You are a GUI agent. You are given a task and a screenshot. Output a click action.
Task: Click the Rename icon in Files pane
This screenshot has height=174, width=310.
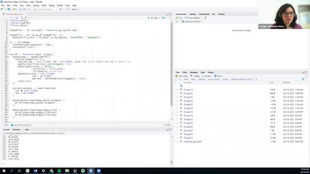pyautogui.click(x=202, y=76)
